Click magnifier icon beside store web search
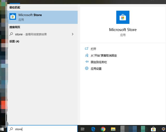Screen dimensions: 166x132 coord(11,34)
